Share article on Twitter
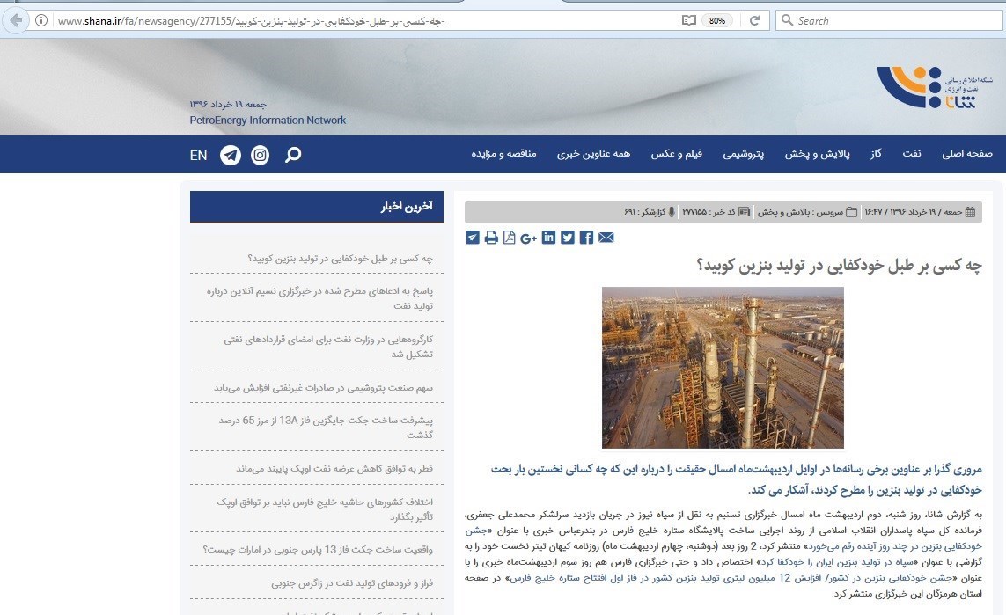The width and height of the screenshot is (1006, 615). click(x=568, y=238)
